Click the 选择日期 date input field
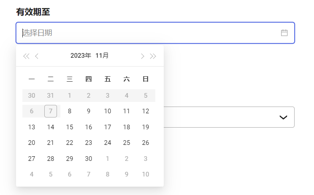Screen dimensions: 314x195 [148, 33]
